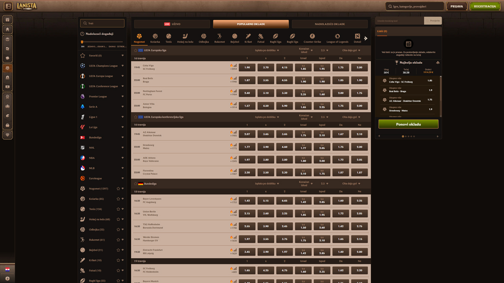This screenshot has height=283, width=504.
Task: Open the help question mark icon
Action: click(x=7, y=278)
